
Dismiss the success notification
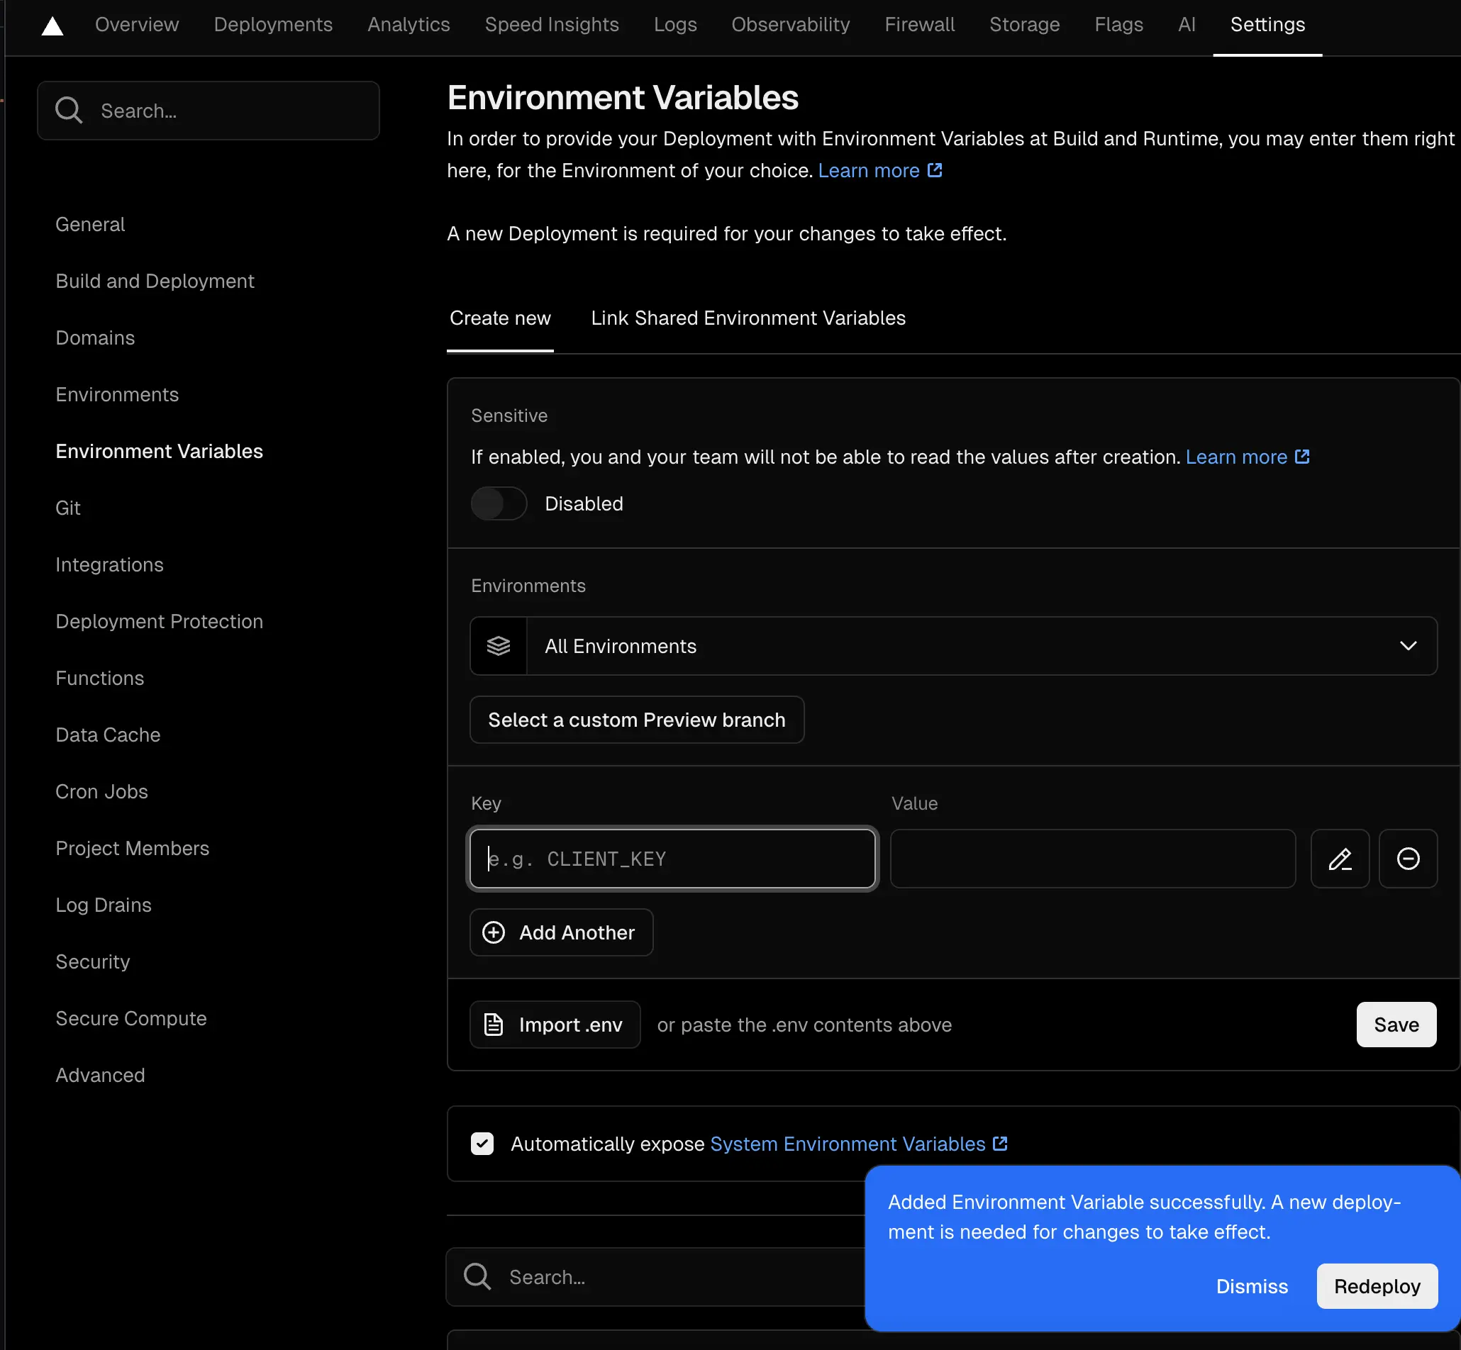coord(1251,1286)
